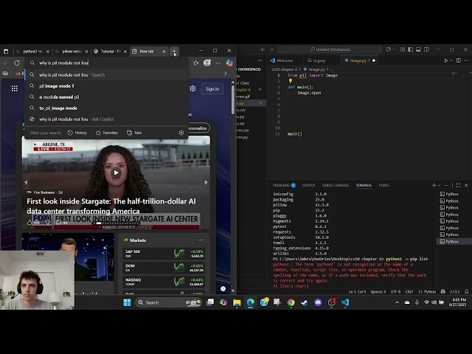This screenshot has width=472, height=354.
Task: Click VS Code Untitled Workspace search box
Action: point(330,49)
